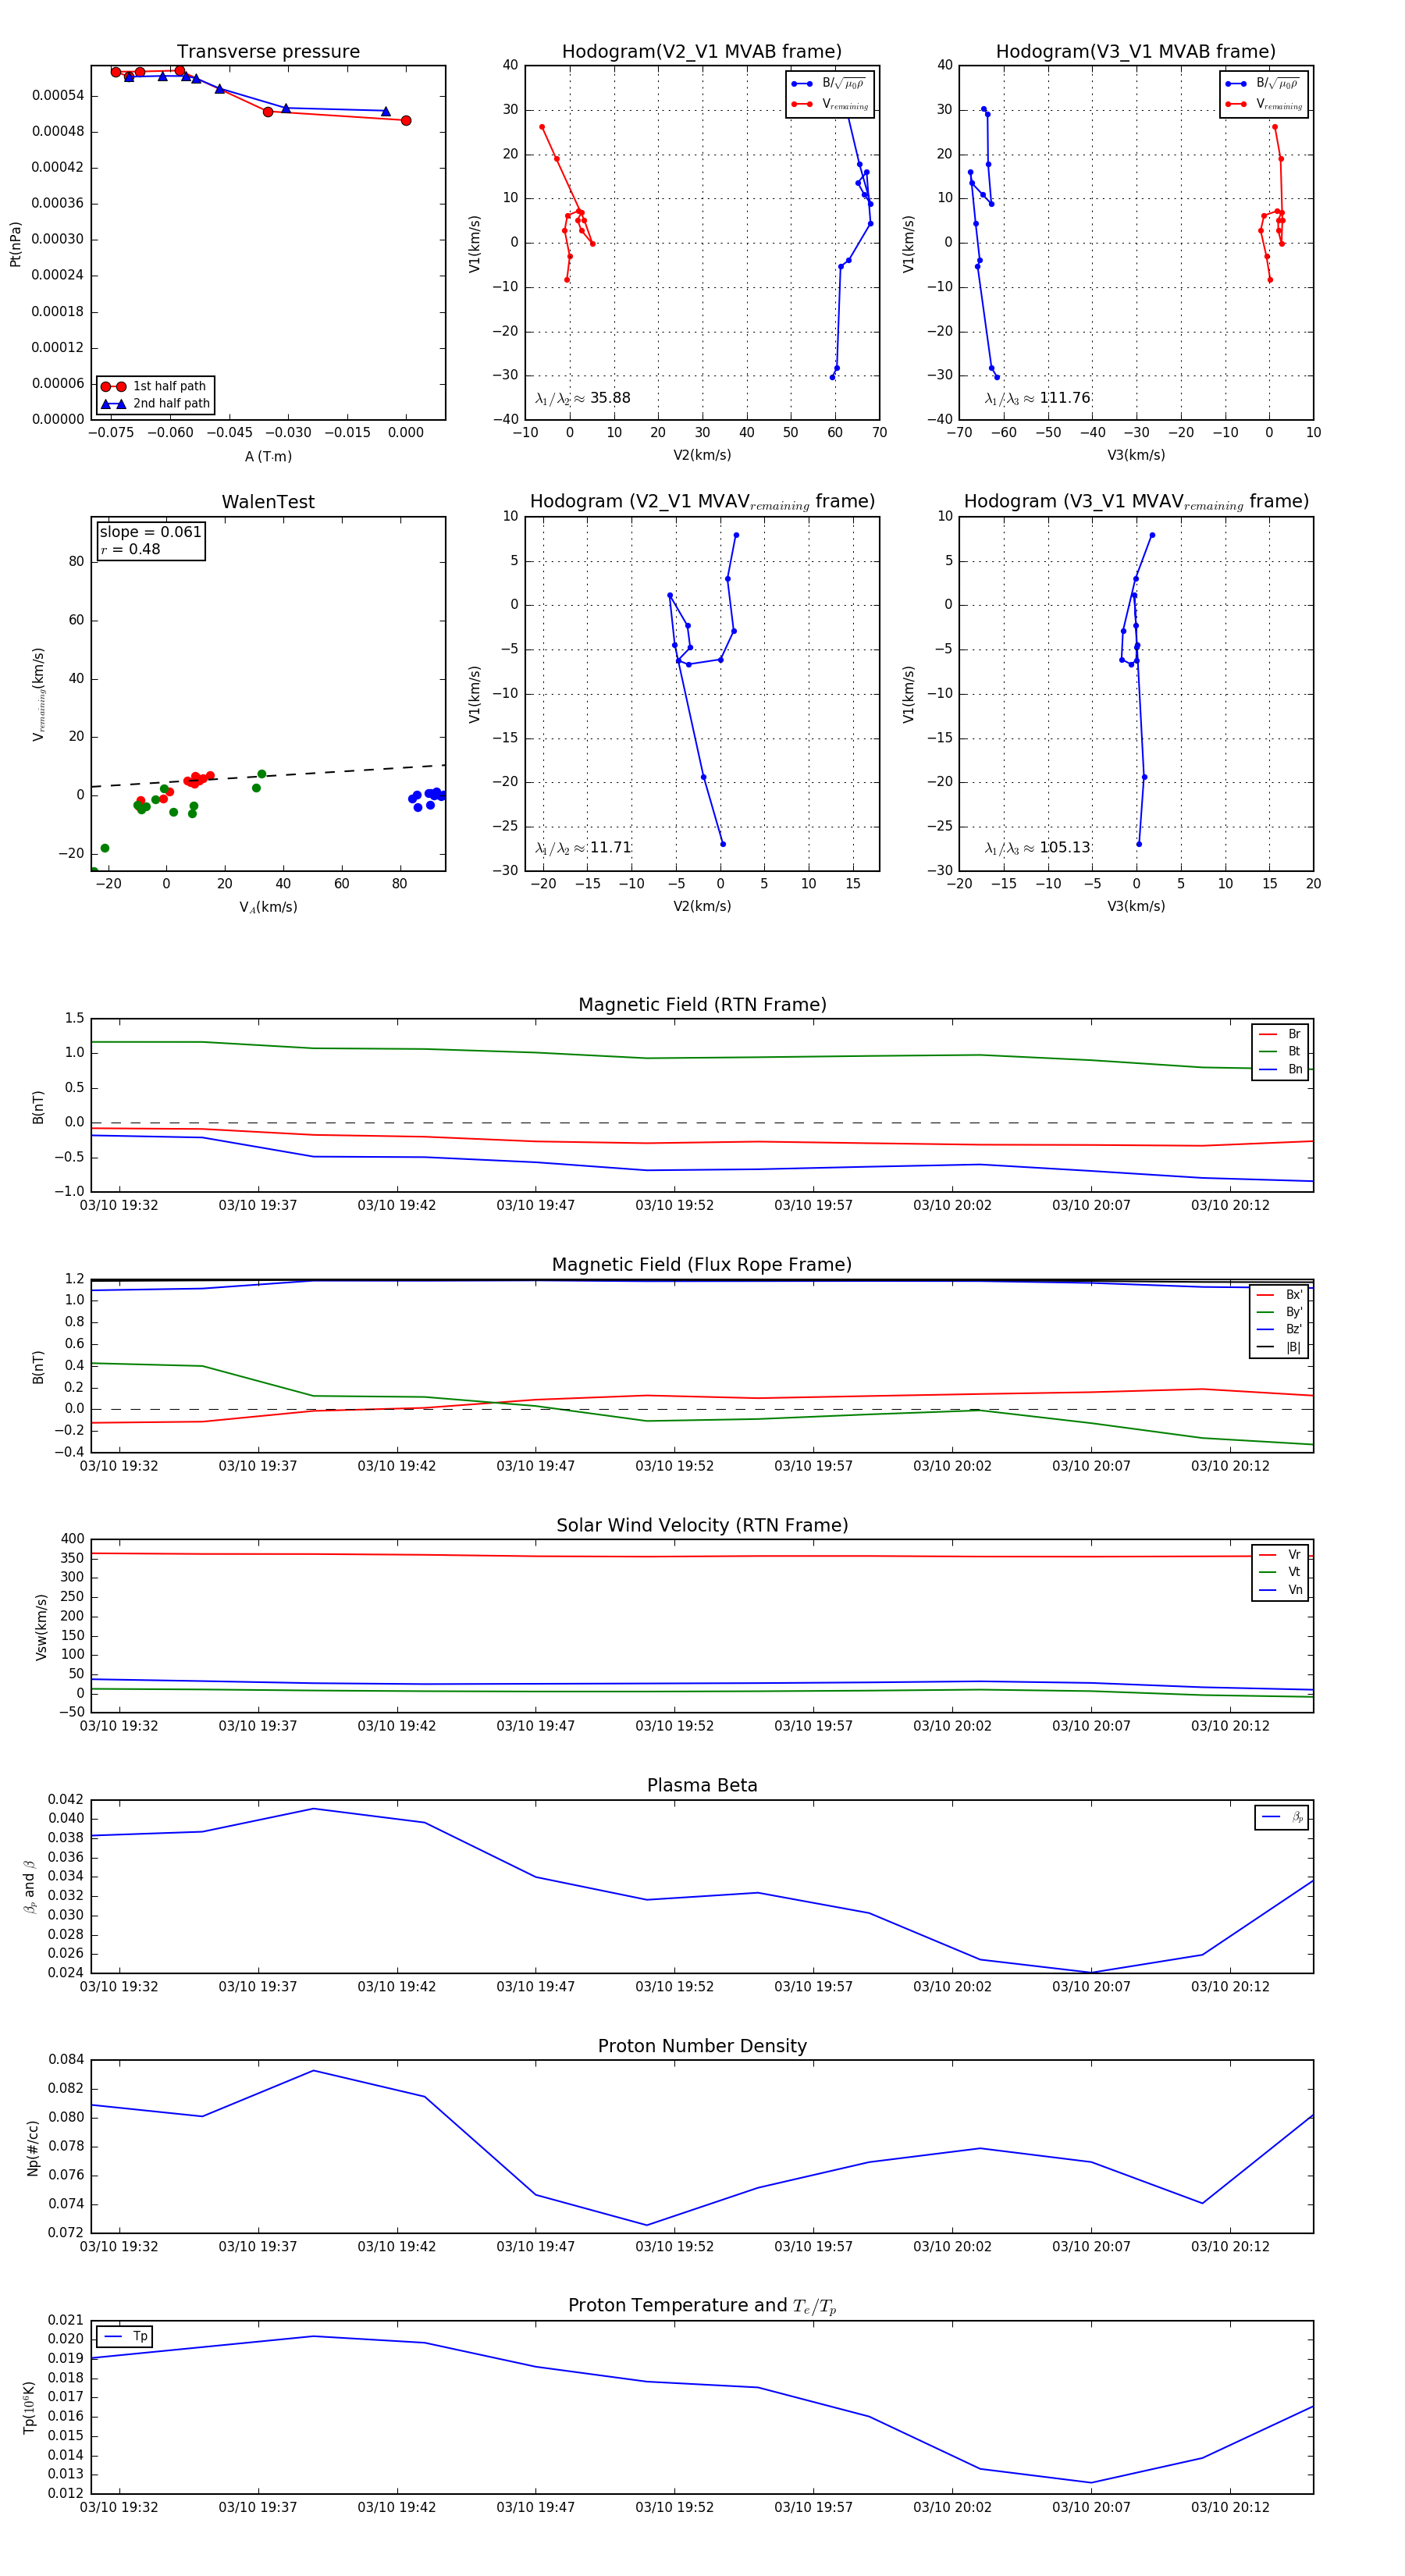This screenshot has height=2576, width=1405.
Task: Click the 'Vsw(km/s)' y-axis label
Action: [x=41, y=1627]
